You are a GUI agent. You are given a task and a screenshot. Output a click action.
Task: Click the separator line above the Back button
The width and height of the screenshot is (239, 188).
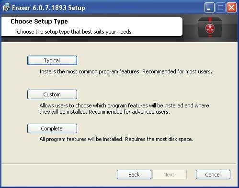point(119,164)
